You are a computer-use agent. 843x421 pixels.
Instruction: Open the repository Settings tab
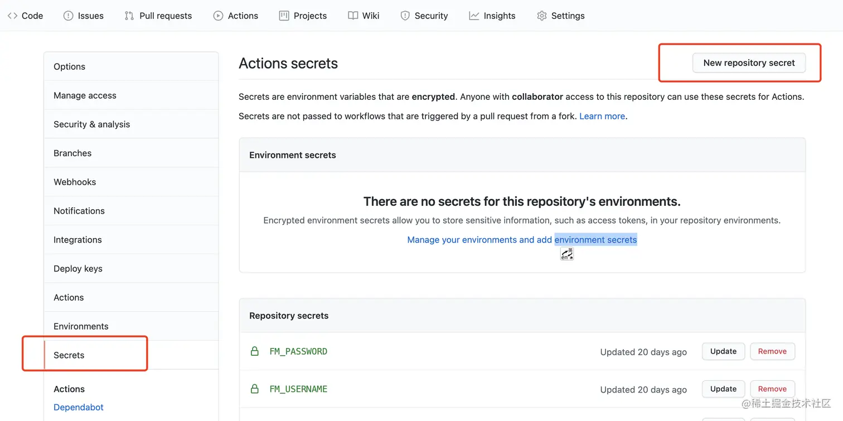561,16
